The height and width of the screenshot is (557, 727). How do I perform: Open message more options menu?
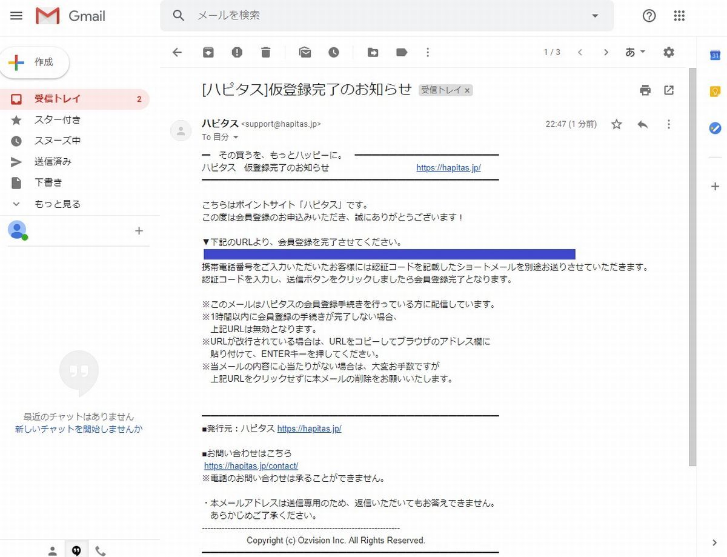pyautogui.click(x=669, y=124)
